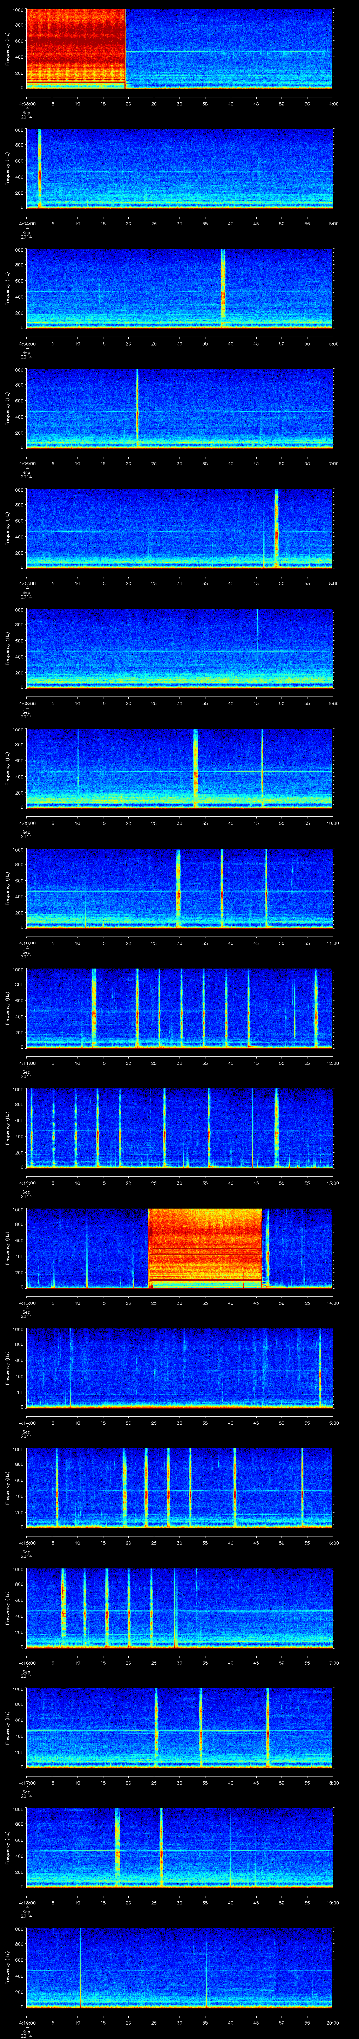This screenshot has width=359, height=2039.
Task: Select the burst near 57 seconds in the 4:14:00 panel
Action: pos(319,1368)
